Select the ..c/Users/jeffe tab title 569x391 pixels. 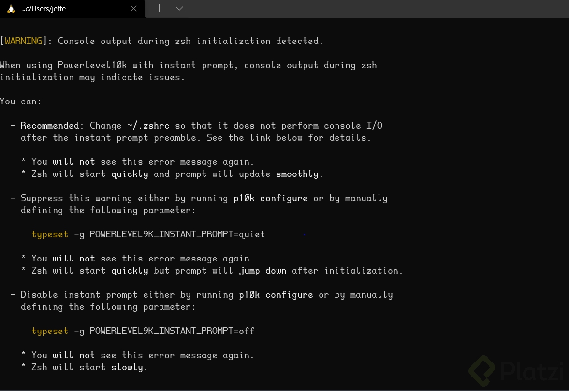coord(44,9)
